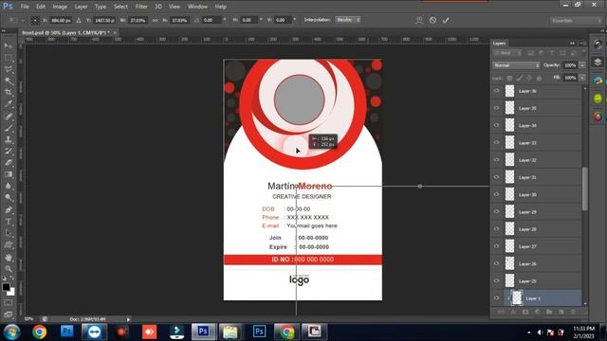Open the Image menu

(60, 7)
